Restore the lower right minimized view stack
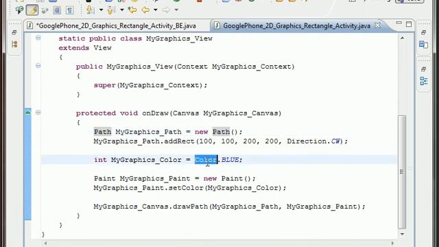 (423, 69)
